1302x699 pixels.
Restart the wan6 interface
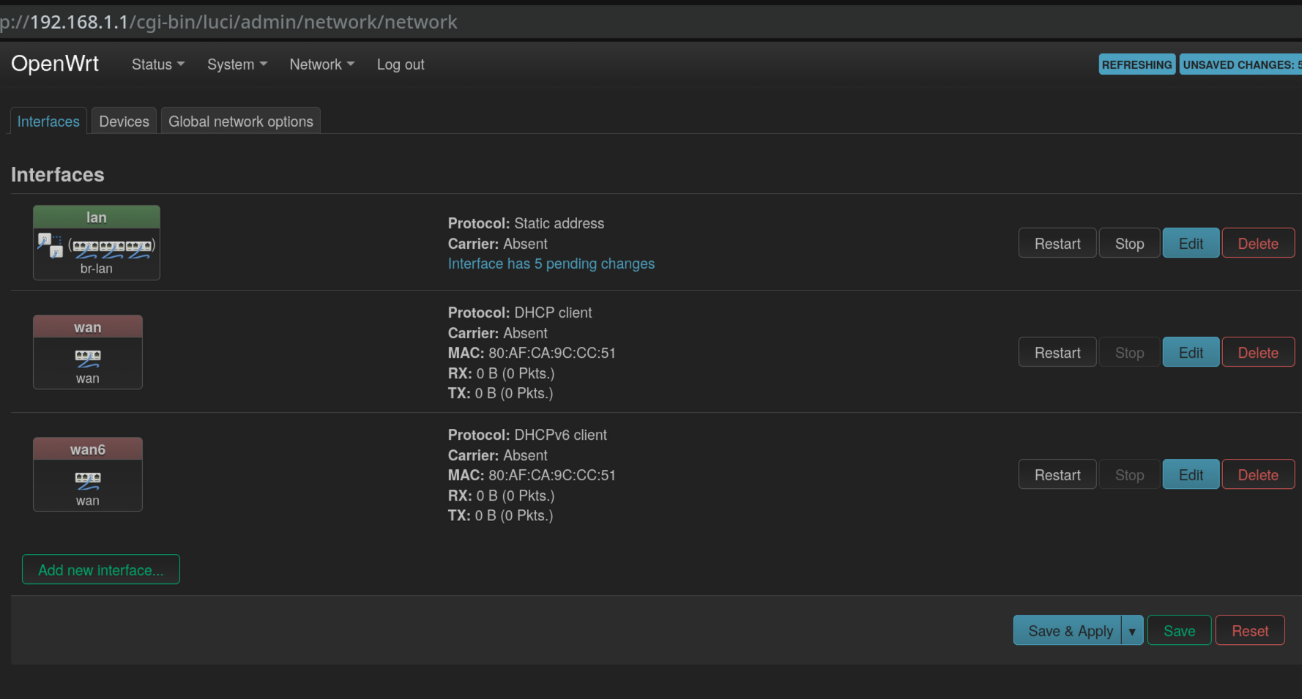(x=1057, y=475)
